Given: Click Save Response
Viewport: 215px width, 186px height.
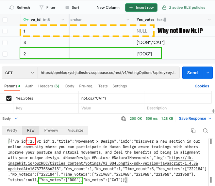Looking at the screenshot, I should click(192, 119).
